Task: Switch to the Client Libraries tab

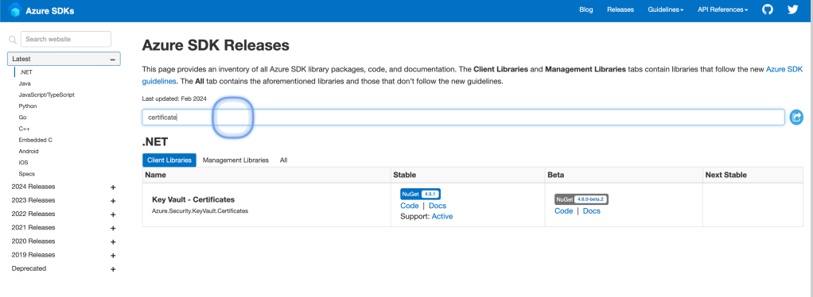Action: (169, 160)
